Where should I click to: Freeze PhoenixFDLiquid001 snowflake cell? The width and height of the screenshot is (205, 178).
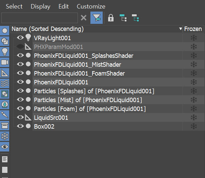click(x=193, y=82)
